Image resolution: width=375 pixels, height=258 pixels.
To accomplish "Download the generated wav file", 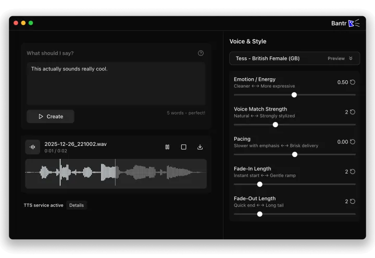I will click(x=200, y=147).
